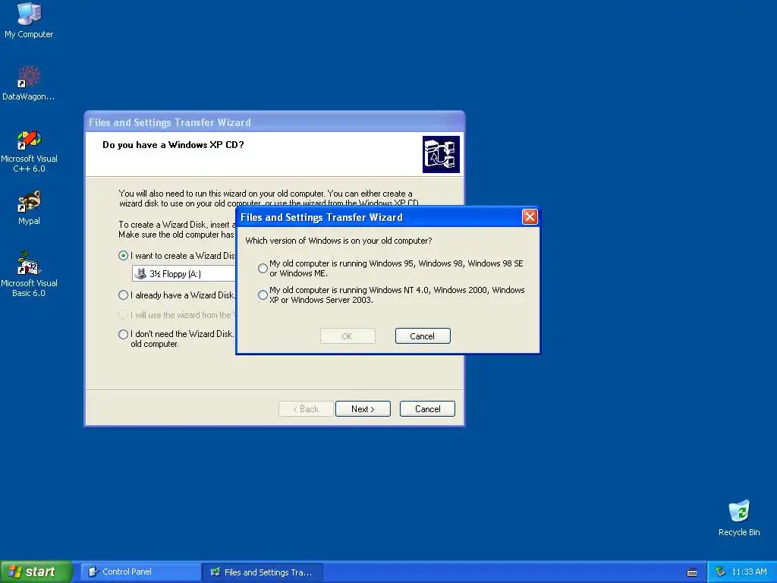Click the keyboard icon in taskbar
Screen dimensions: 777x583
692,572
